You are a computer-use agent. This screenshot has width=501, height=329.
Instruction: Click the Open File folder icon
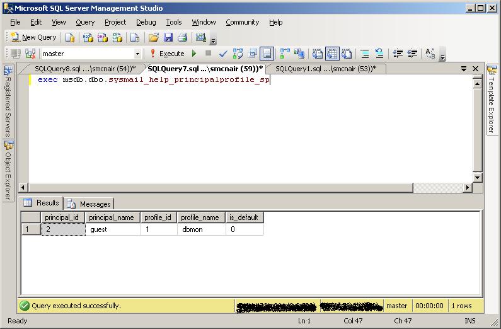(x=154, y=37)
